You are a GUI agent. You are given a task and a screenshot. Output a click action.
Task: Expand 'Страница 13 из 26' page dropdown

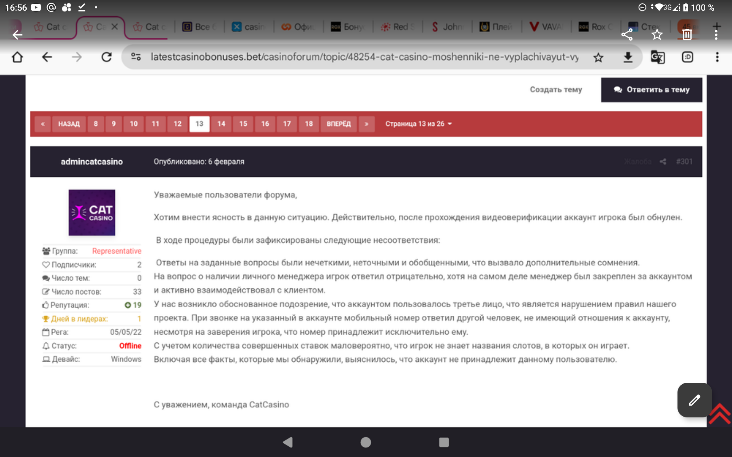tap(418, 124)
